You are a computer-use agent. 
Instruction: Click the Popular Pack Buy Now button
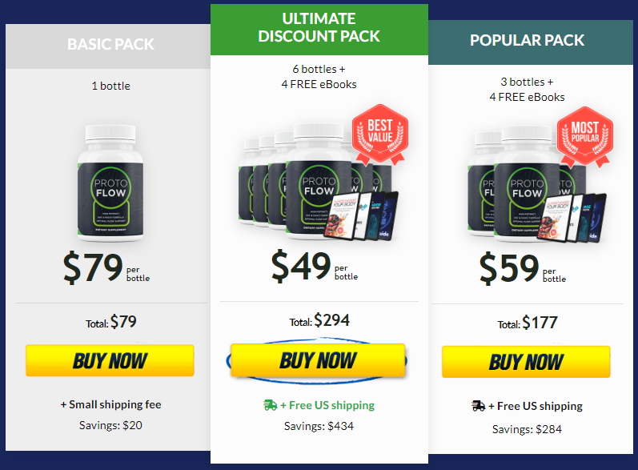(526, 362)
